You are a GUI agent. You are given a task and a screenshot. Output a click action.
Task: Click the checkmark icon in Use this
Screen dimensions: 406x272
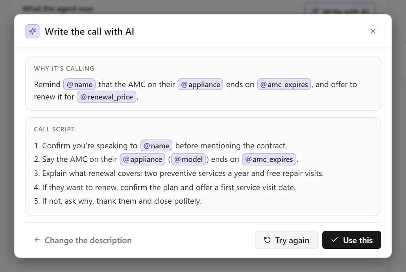pyautogui.click(x=334, y=240)
